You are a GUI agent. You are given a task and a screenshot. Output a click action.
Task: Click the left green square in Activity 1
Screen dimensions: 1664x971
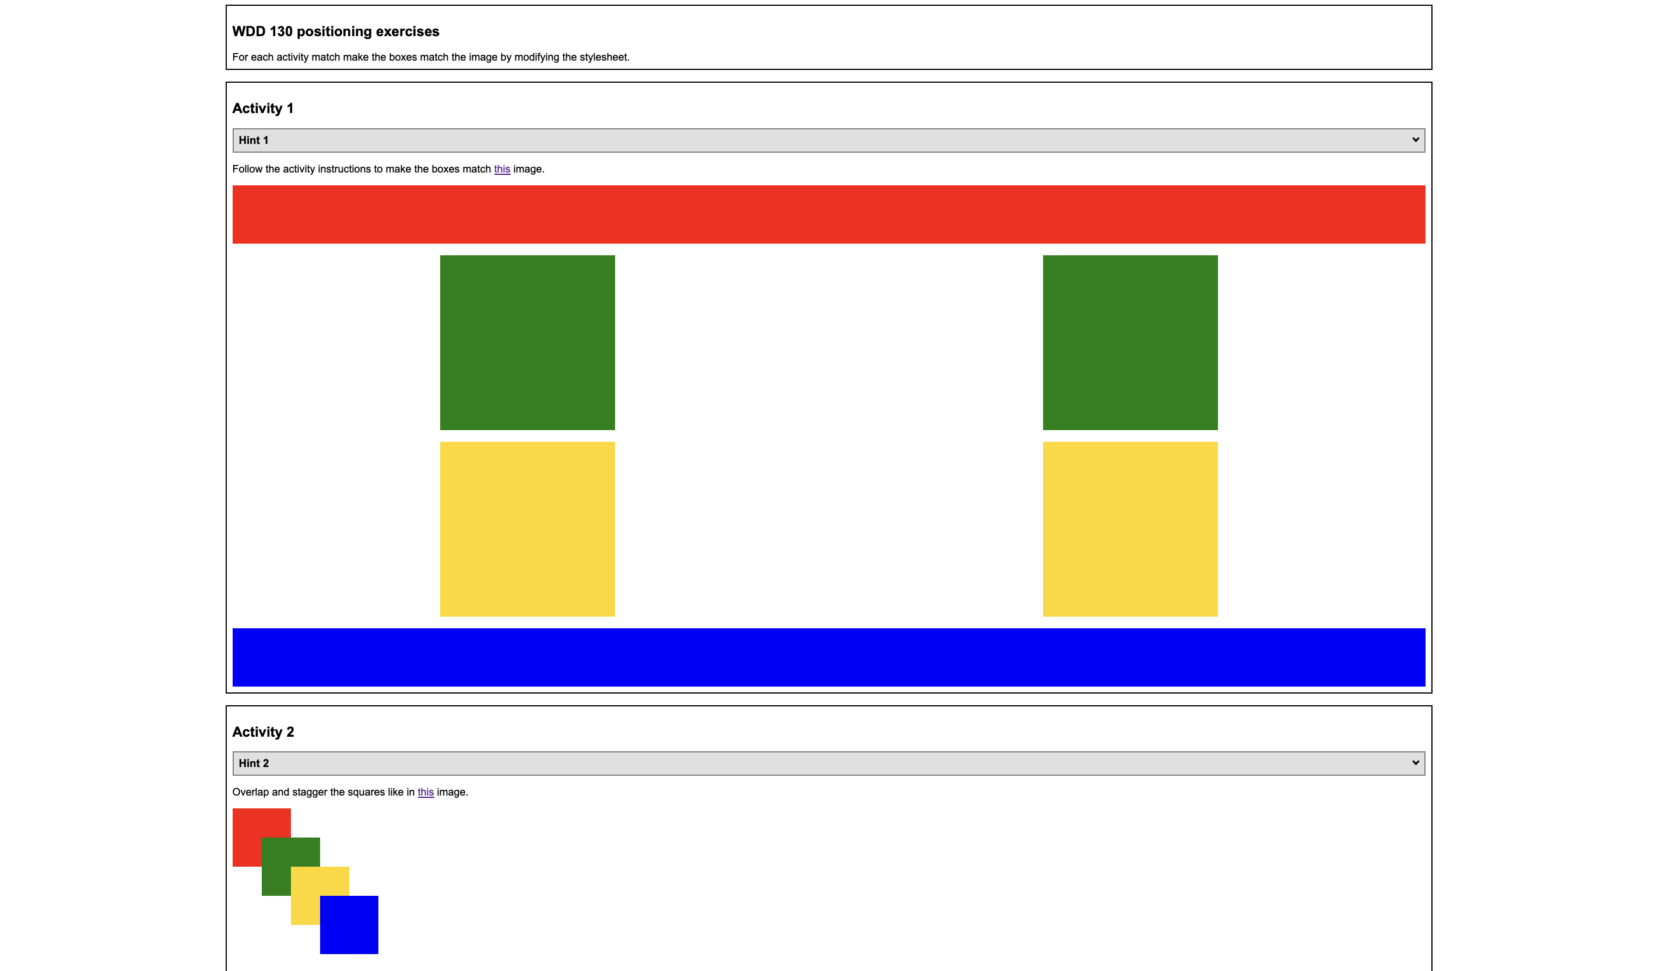pos(527,343)
